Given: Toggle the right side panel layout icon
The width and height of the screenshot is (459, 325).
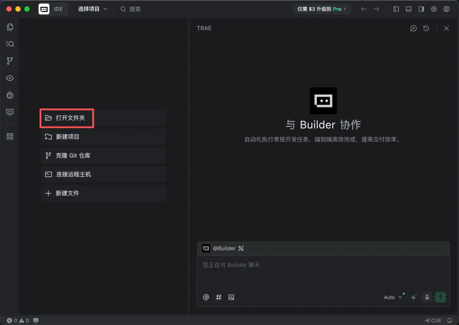Looking at the screenshot, I should (x=421, y=9).
